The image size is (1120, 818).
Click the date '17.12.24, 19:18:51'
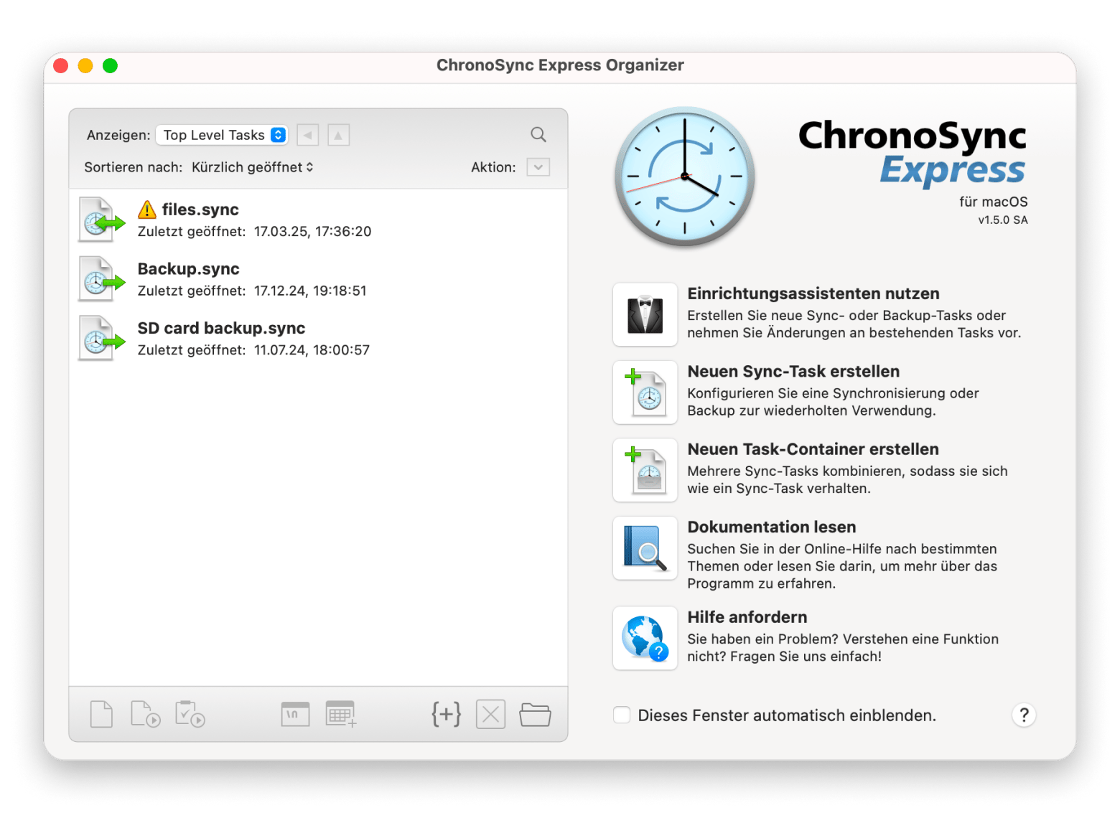tap(310, 291)
